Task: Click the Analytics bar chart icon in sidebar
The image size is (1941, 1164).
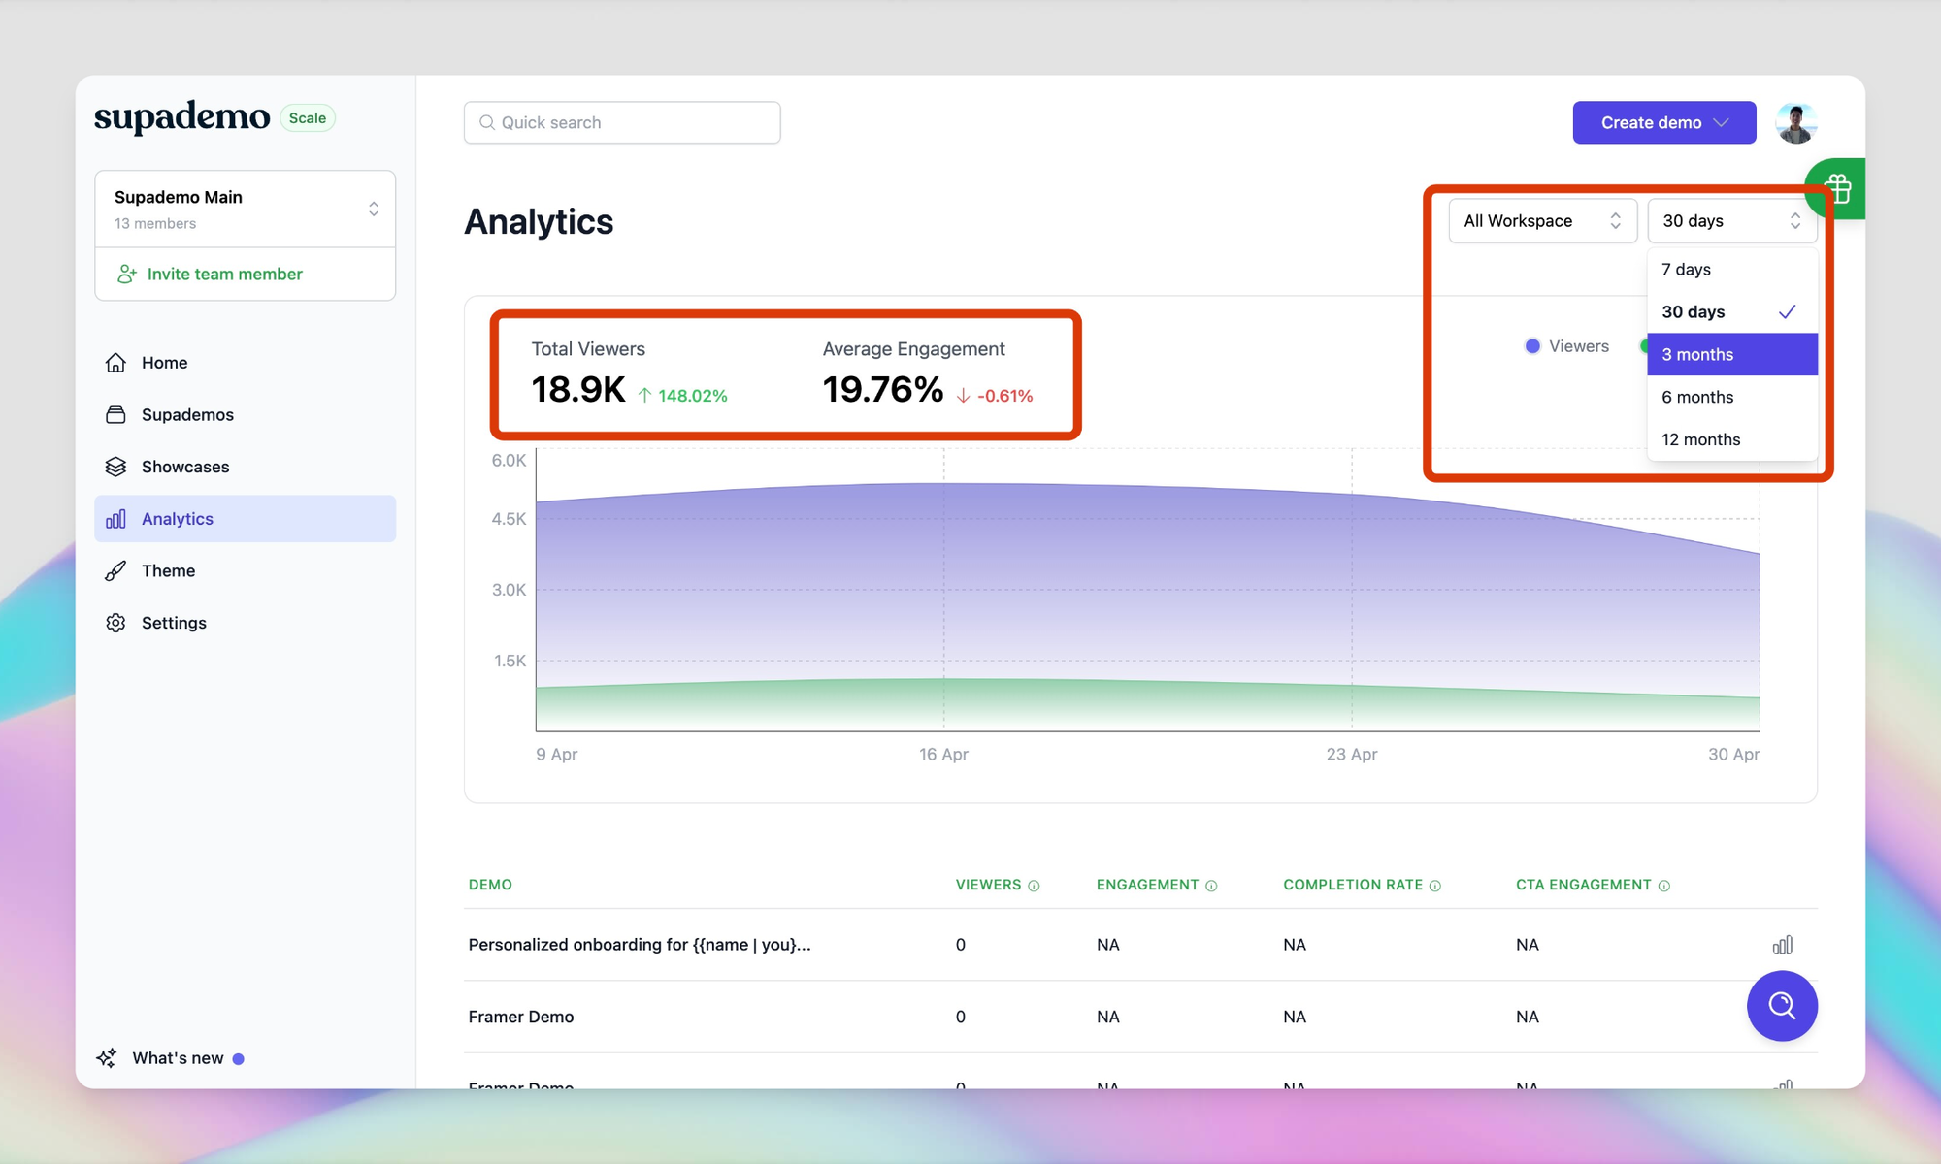Action: [x=115, y=519]
